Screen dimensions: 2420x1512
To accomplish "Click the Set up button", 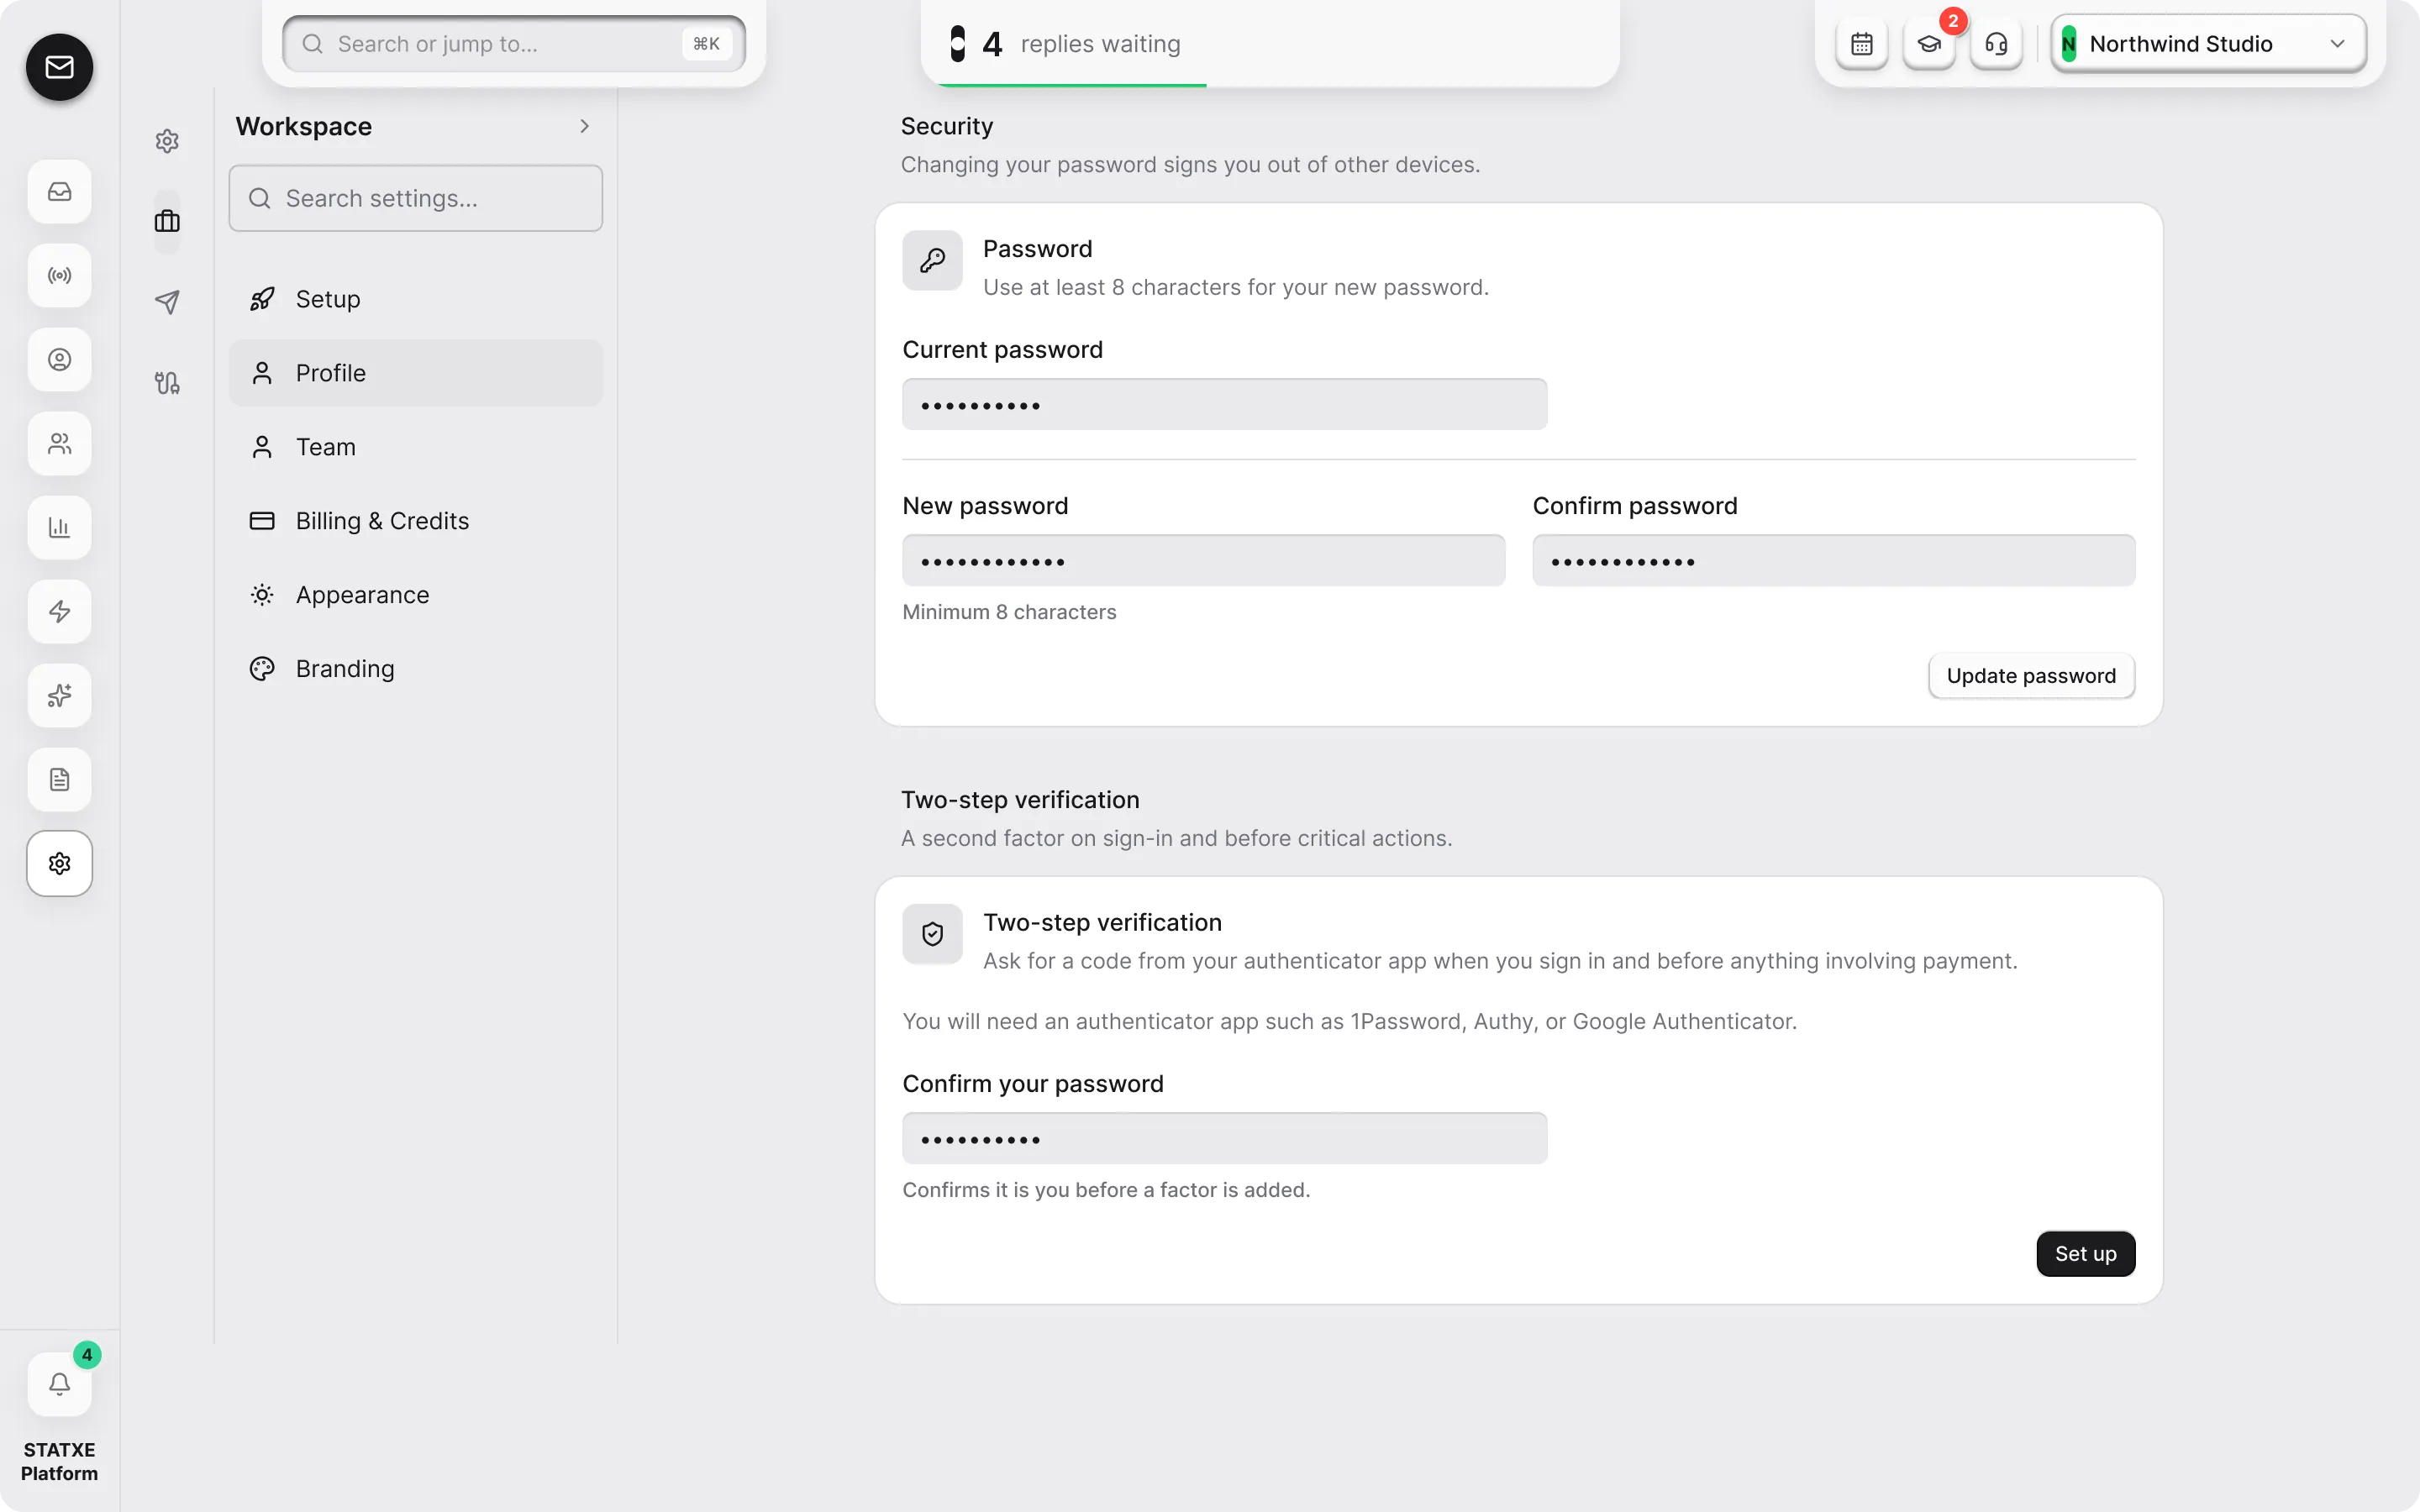I will [x=2085, y=1254].
